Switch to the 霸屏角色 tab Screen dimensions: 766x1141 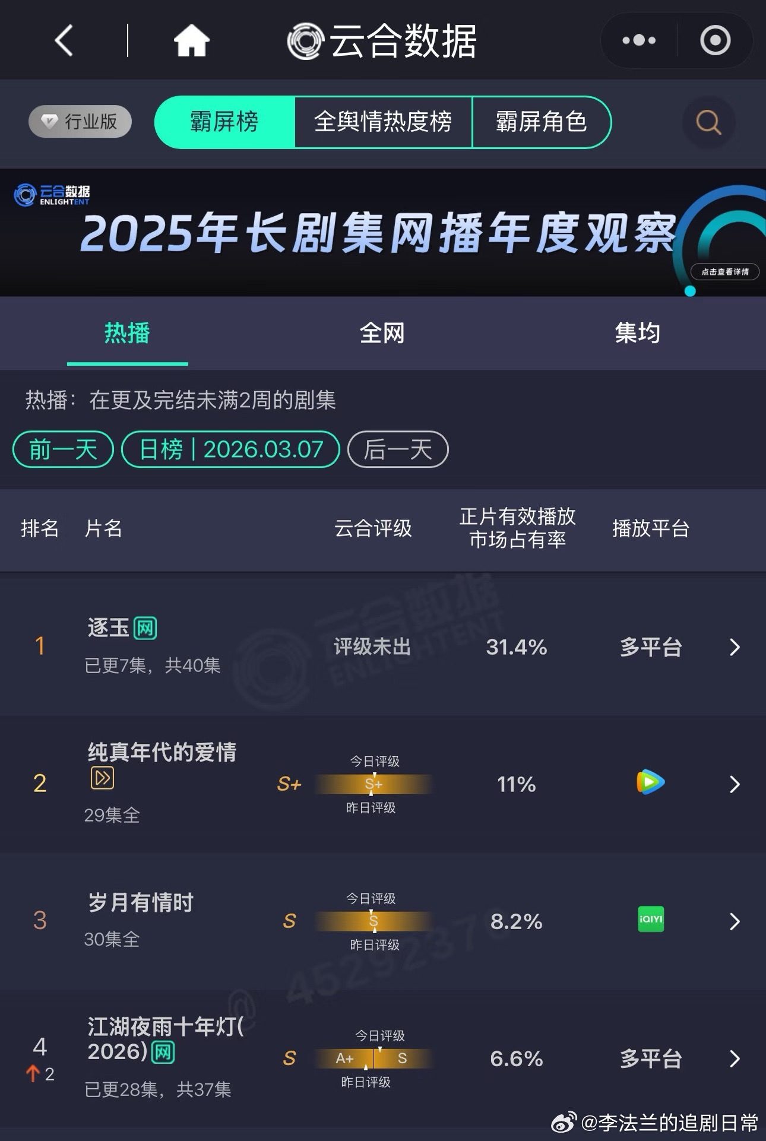[541, 122]
